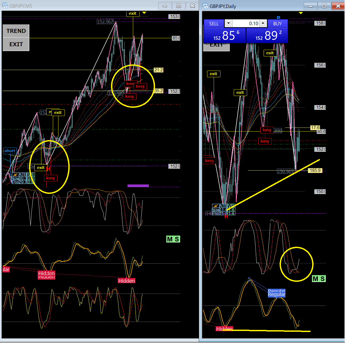
Task: Select the "21.2" value label in M5 chart
Action: pos(158,70)
